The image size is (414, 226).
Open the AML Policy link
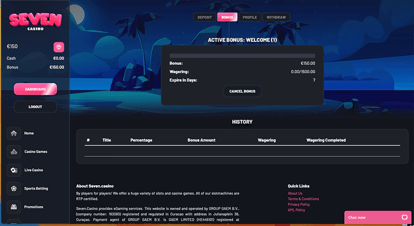pos(296,210)
